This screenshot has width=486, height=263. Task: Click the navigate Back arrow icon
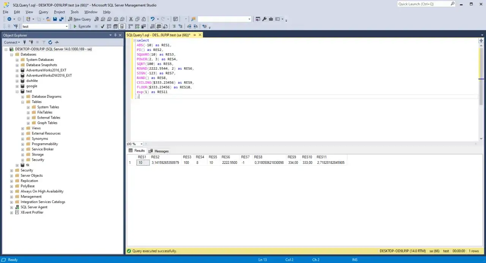click(9, 19)
